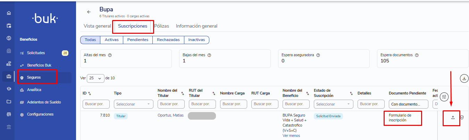Screen dimensions: 469x140
Task: Click the Nombre Carga search field
Action: 234,104
